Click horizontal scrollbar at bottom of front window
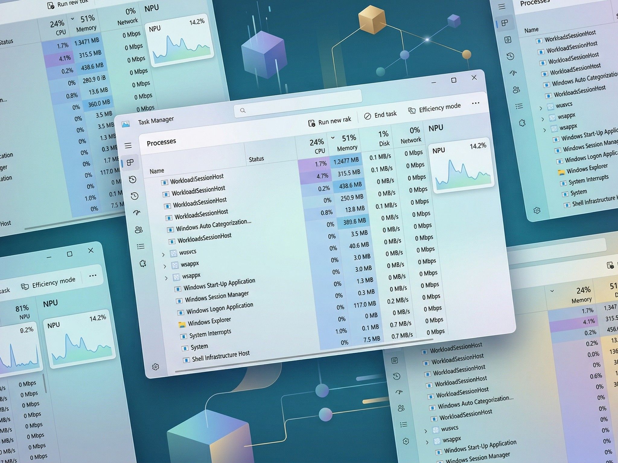Viewport: 618px width, 463px height. (x=304, y=356)
